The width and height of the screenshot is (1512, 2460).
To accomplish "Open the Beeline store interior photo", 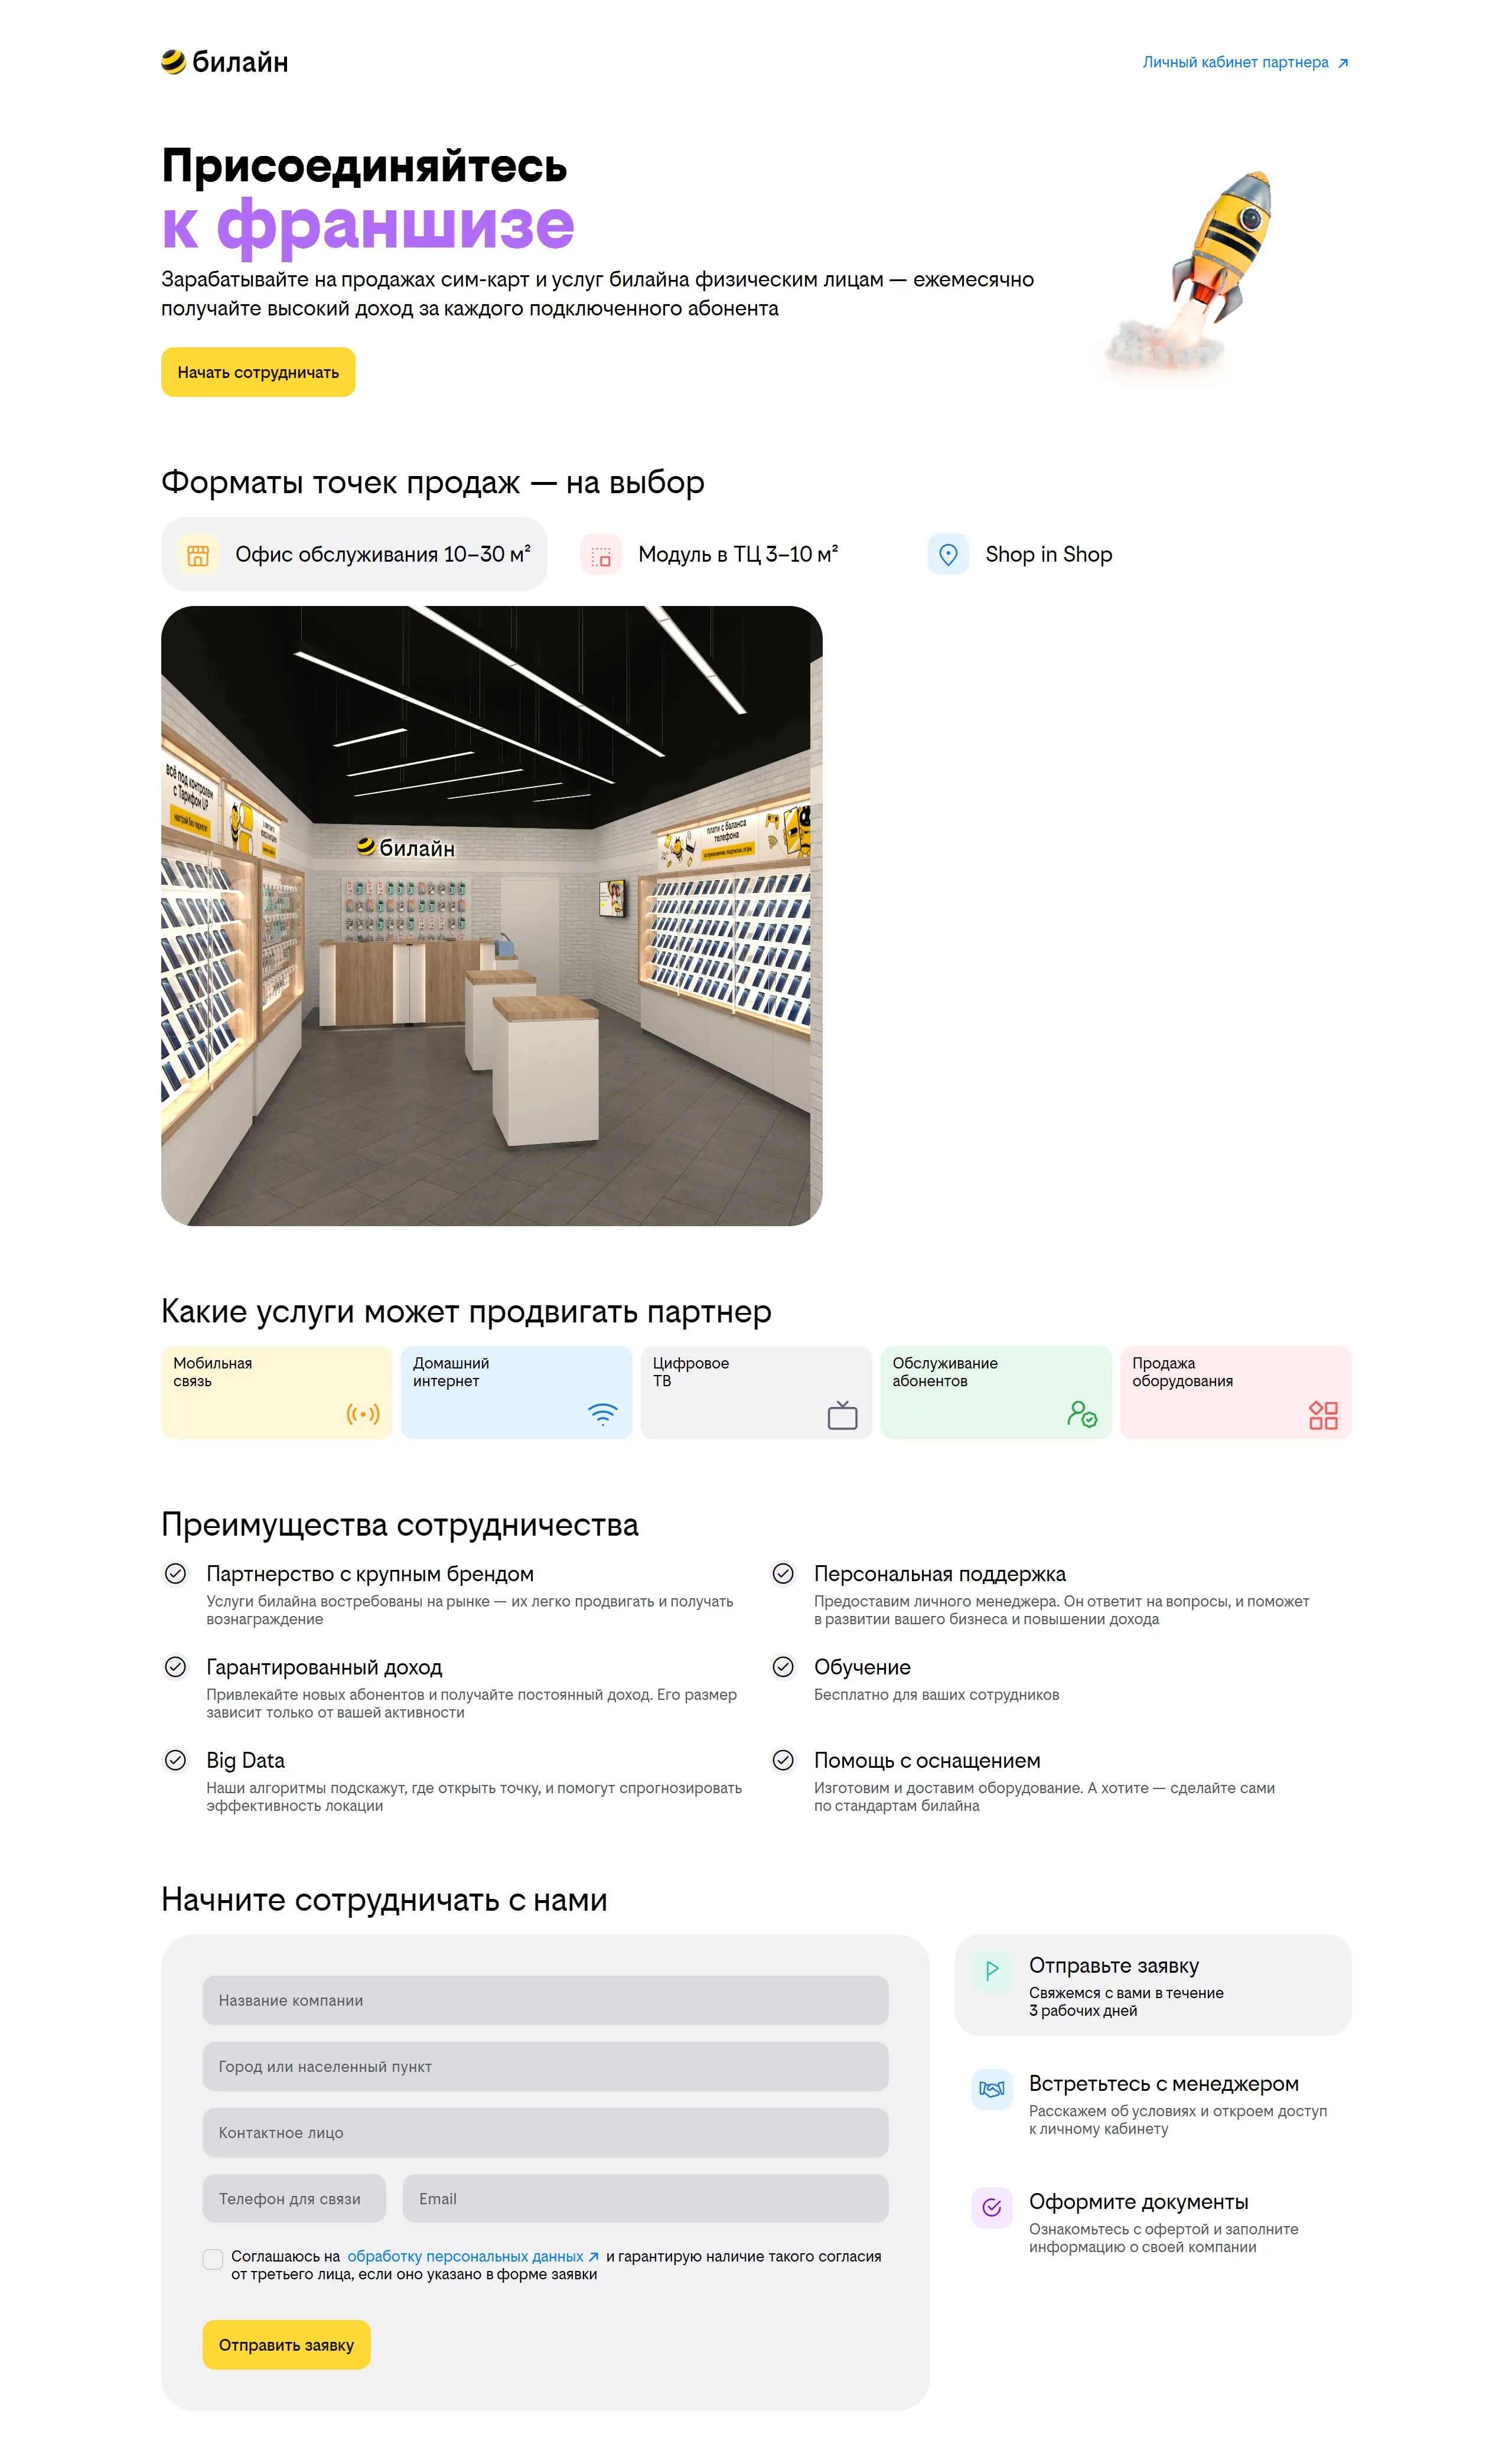I will [492, 916].
